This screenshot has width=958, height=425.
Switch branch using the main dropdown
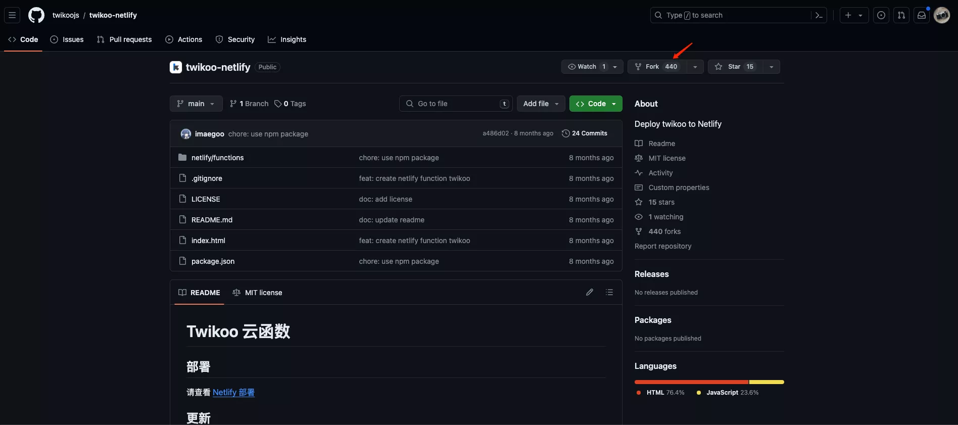coord(196,104)
